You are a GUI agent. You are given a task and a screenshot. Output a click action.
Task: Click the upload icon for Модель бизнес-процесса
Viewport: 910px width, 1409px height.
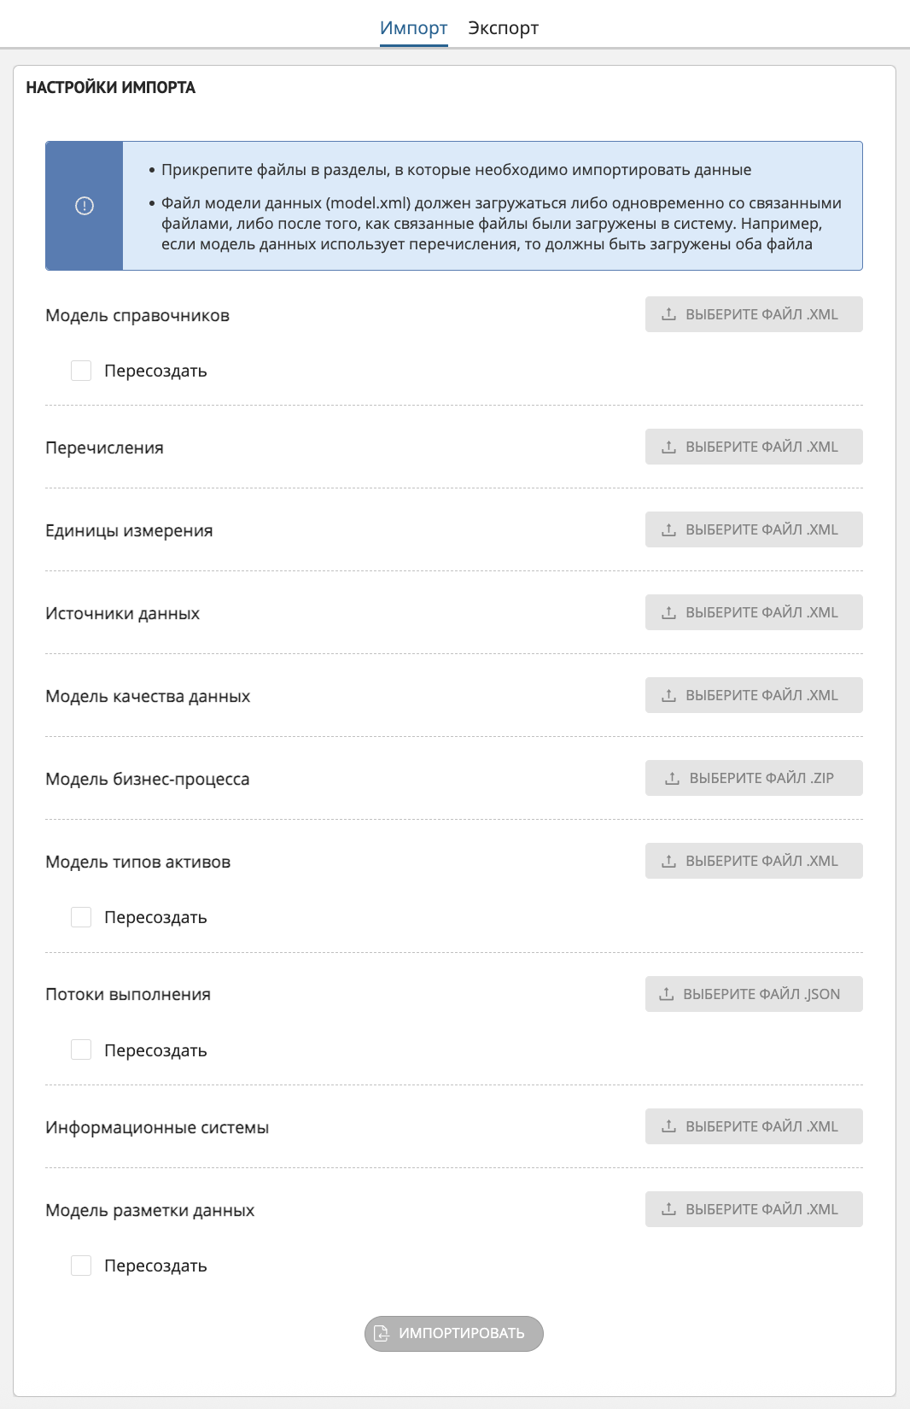tap(672, 777)
